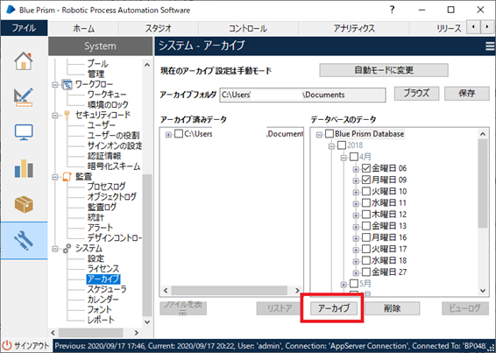Image resolution: width=496 pixels, height=353 pixels.
Task: Check the Blue Prism Database checkbox
Action: coord(329,133)
